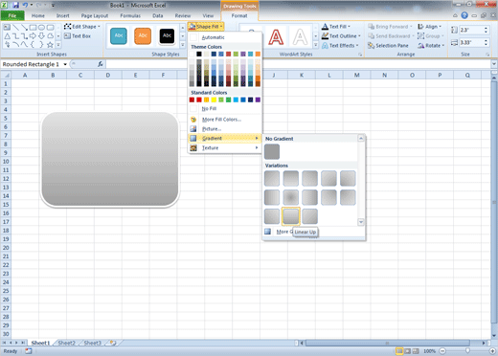Choose the red outlined WordArt A style
Screen dimensions: 498x356
point(276,36)
